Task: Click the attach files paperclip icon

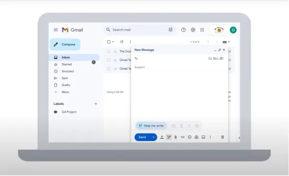Action: 176,137
